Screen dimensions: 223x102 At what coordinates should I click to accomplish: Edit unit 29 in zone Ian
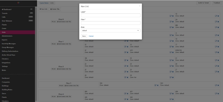tap(170, 78)
